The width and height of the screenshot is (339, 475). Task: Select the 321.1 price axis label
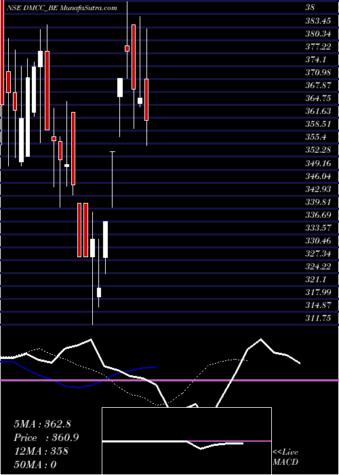[x=316, y=280]
